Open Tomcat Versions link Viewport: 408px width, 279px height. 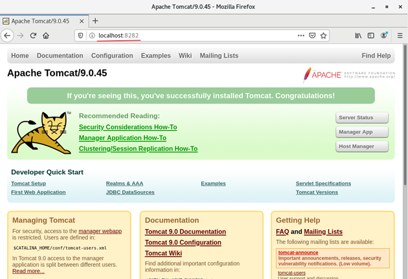click(x=317, y=192)
